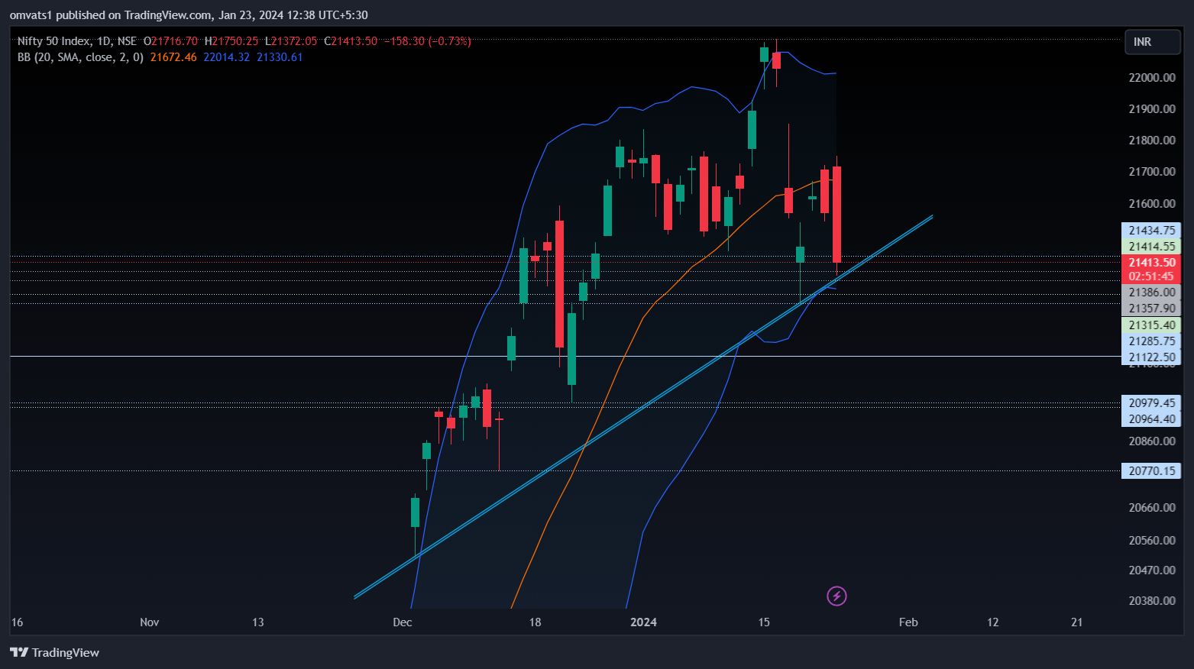Image resolution: width=1194 pixels, height=669 pixels.
Task: Click the -158.30 (-0.73%) change value
Action: click(x=427, y=41)
